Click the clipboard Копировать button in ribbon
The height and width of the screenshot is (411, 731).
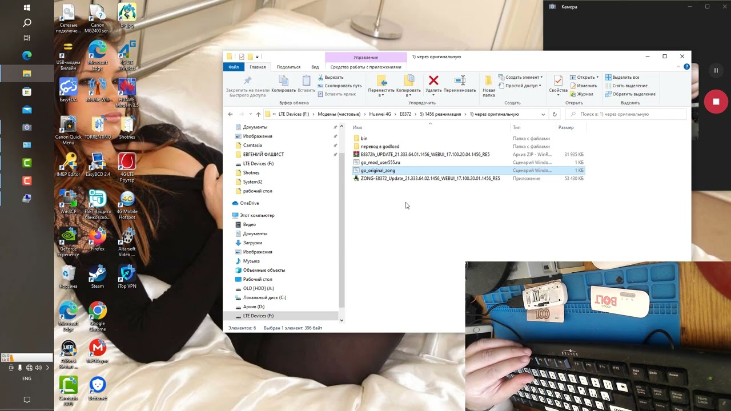(283, 84)
